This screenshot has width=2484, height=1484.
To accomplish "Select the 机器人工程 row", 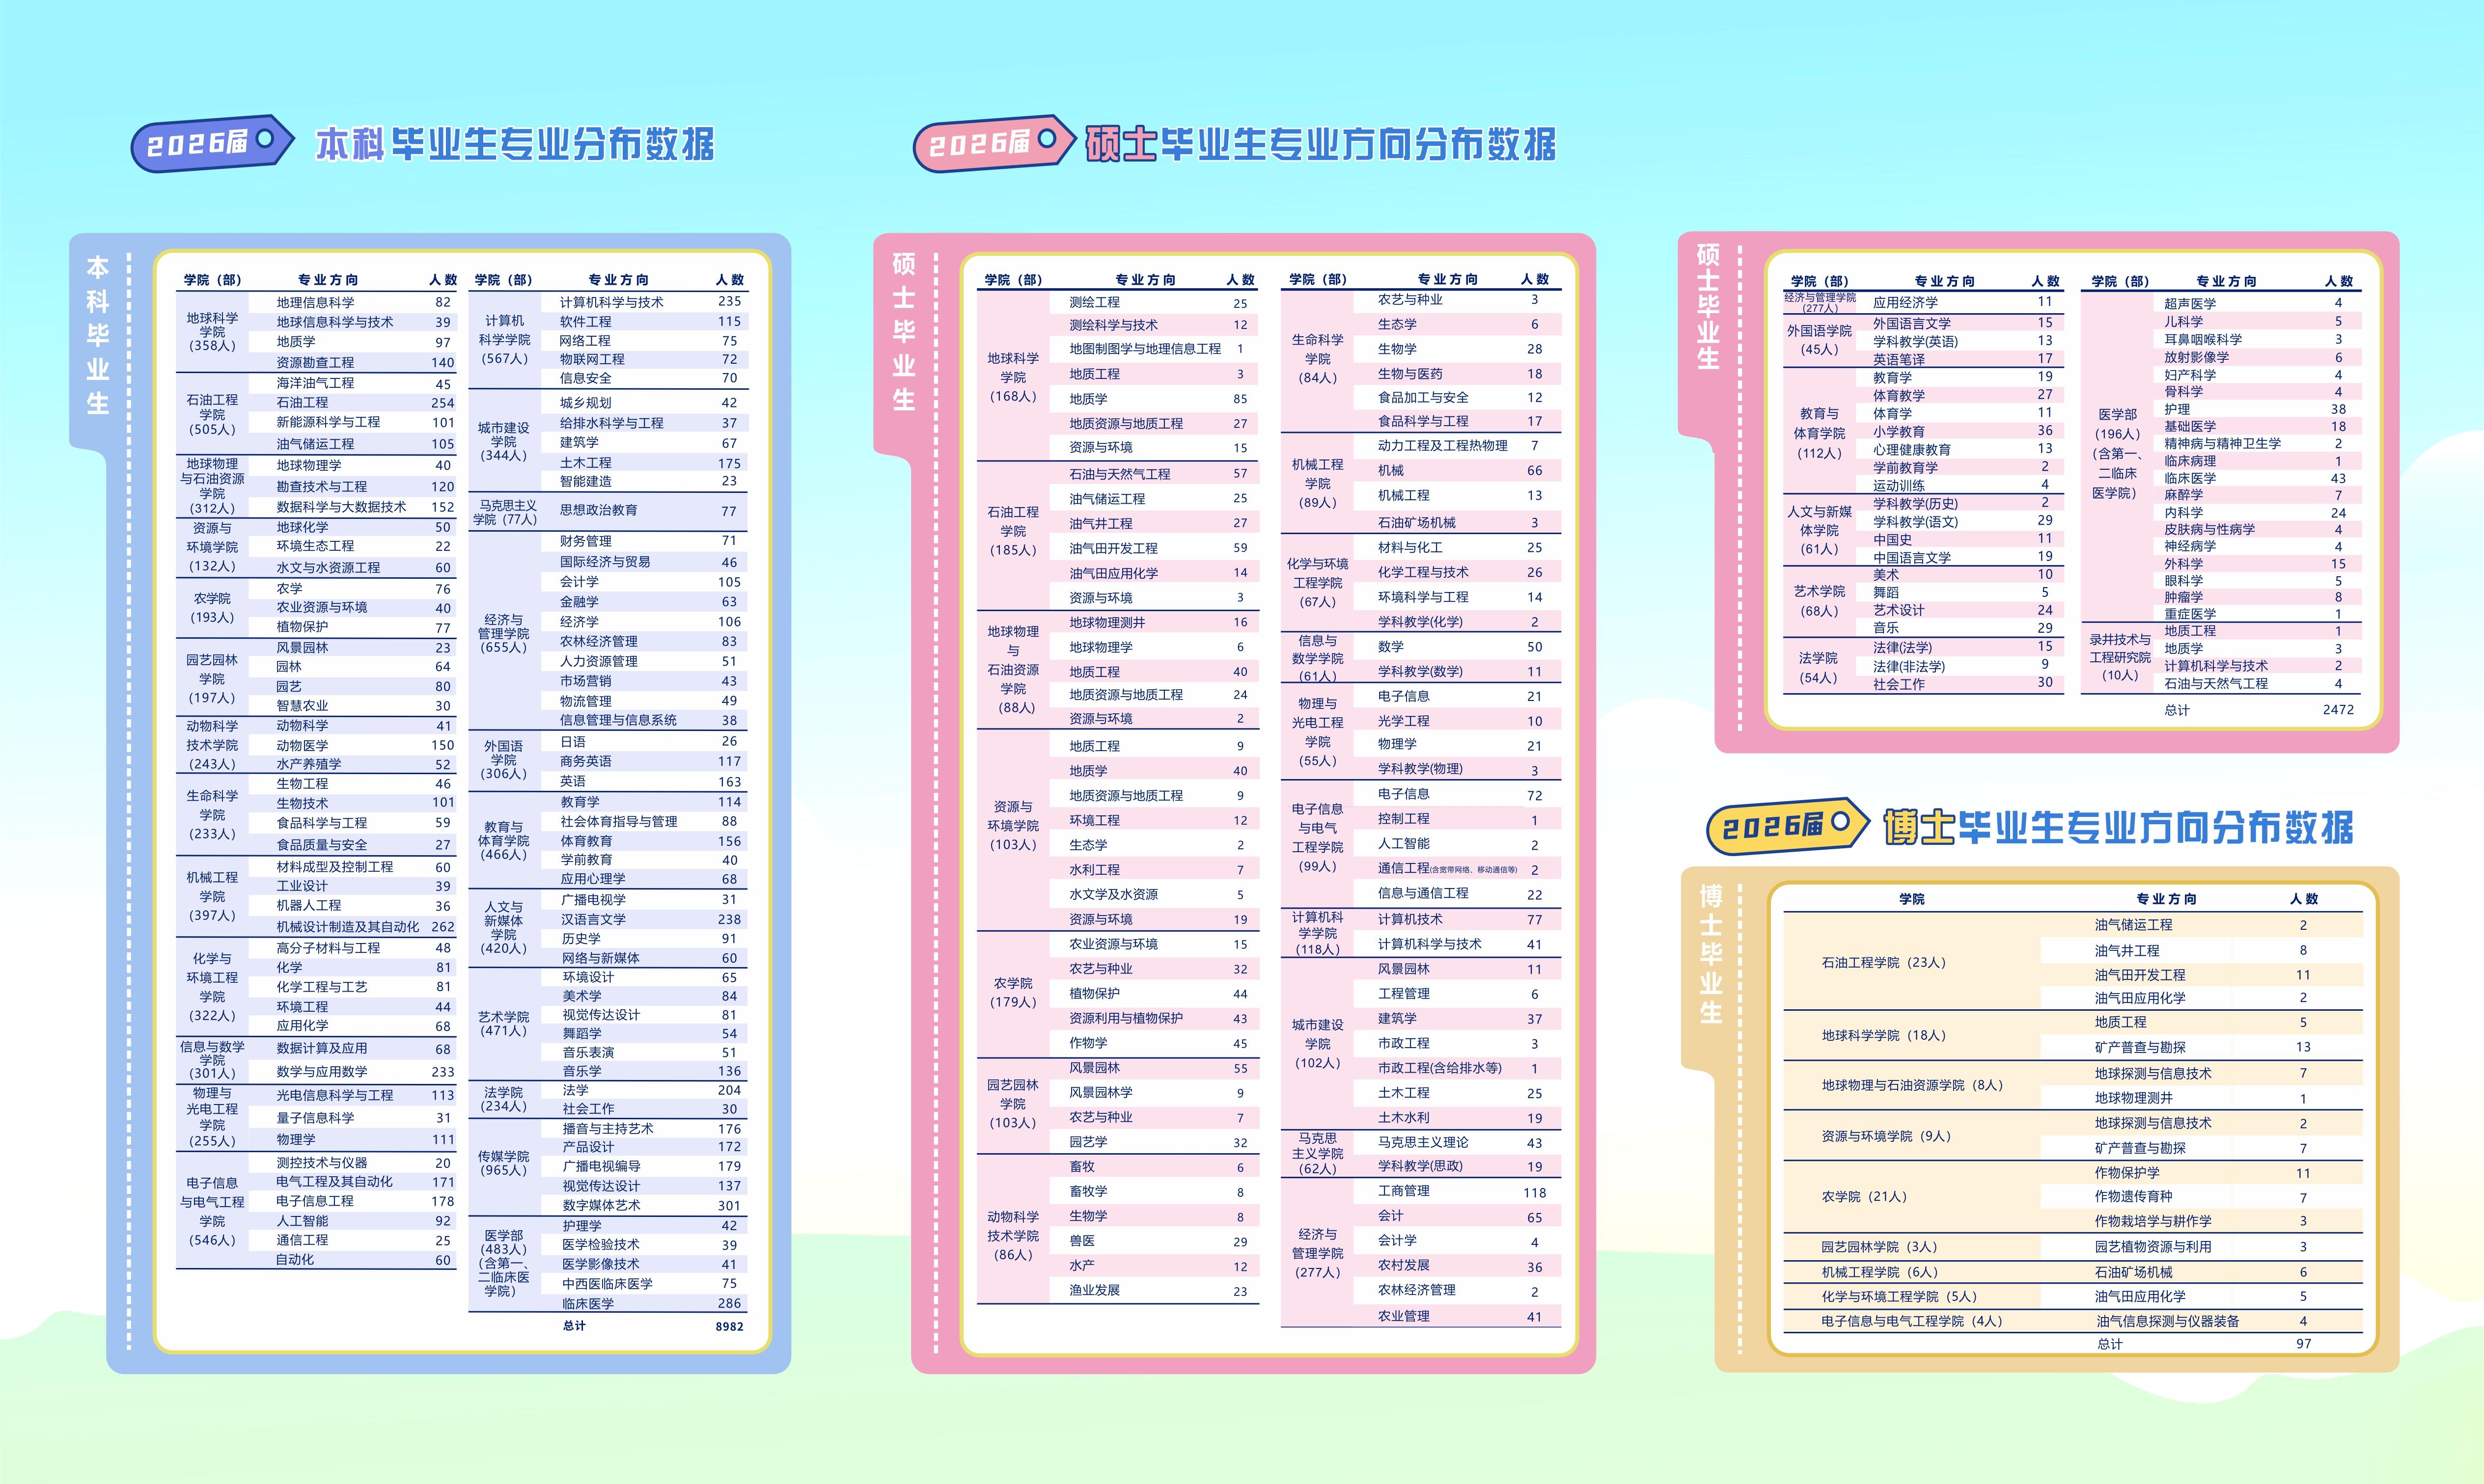I will (352, 905).
